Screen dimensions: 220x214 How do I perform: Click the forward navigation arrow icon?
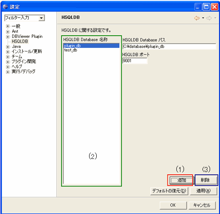click(x=209, y=18)
